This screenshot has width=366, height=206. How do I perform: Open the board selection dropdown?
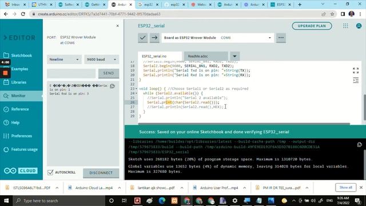pos(217,38)
